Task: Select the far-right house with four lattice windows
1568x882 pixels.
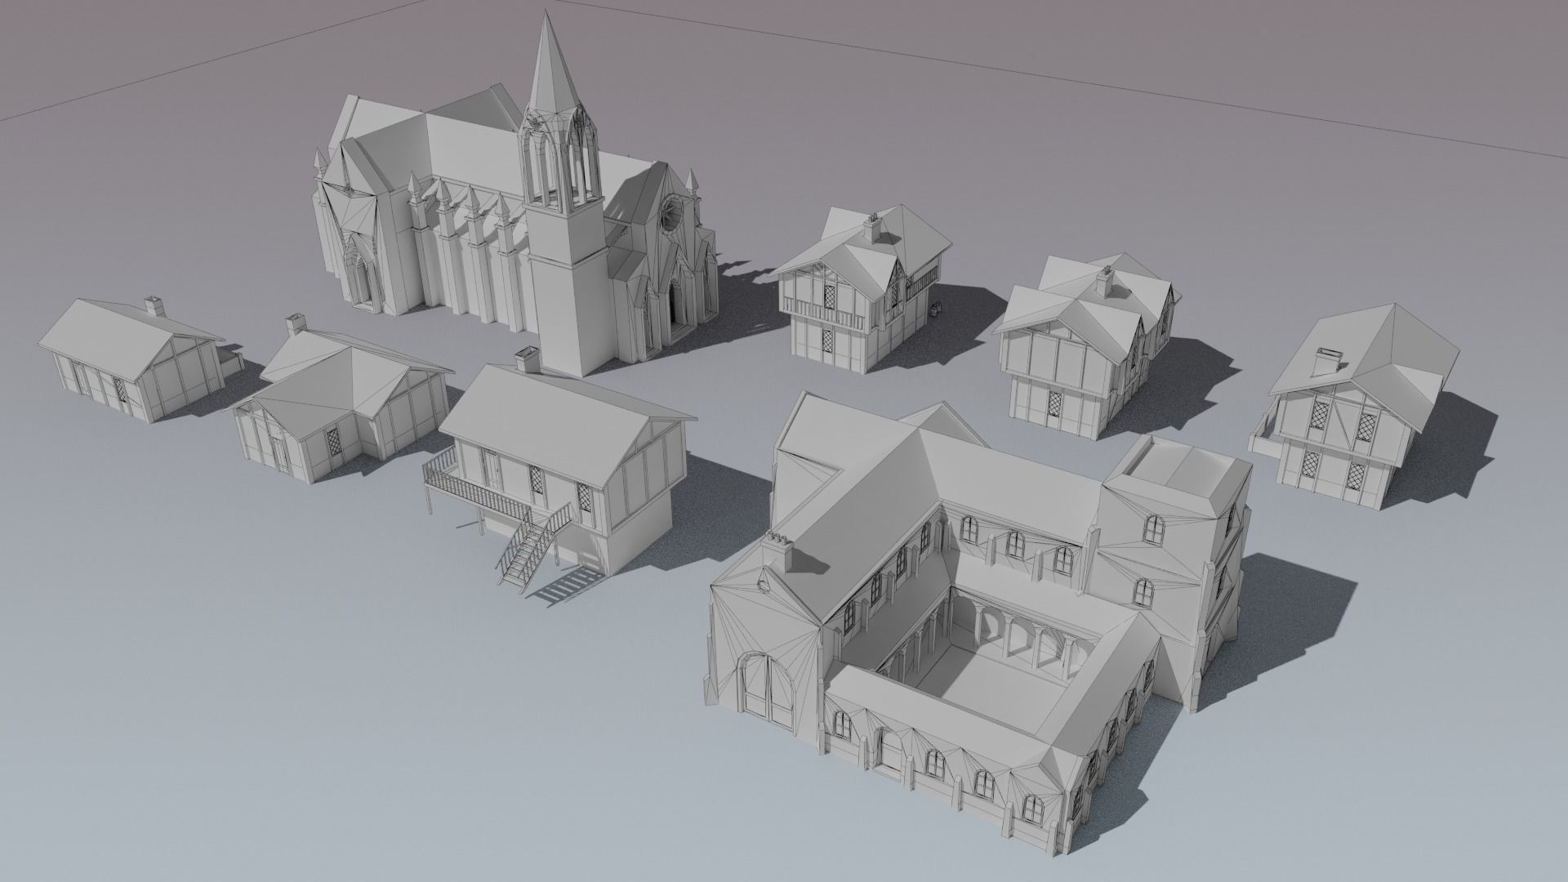Action: coord(1356,408)
